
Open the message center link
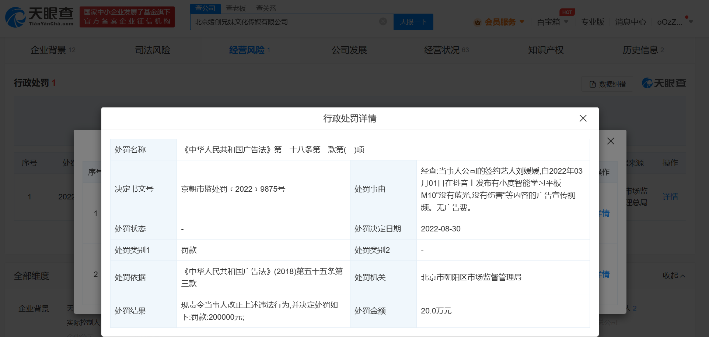point(630,22)
